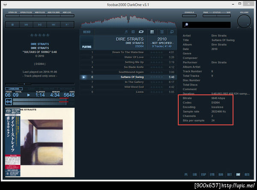Rate Down To The Waterline stars
257x190 pixels.
tap(156, 52)
